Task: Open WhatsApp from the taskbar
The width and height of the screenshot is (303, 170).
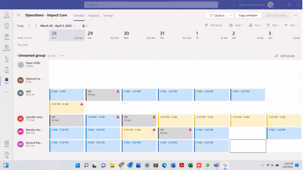Action: tap(208, 165)
